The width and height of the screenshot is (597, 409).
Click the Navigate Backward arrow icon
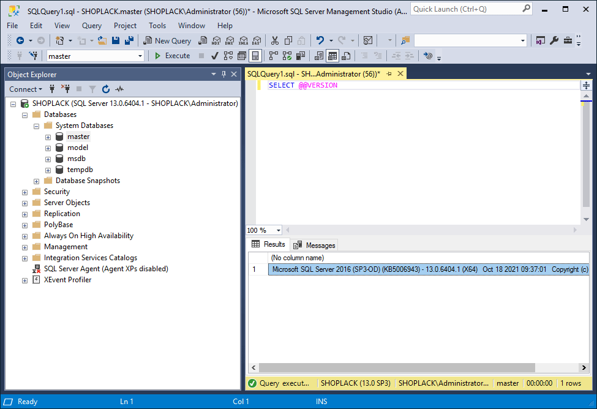pos(20,40)
